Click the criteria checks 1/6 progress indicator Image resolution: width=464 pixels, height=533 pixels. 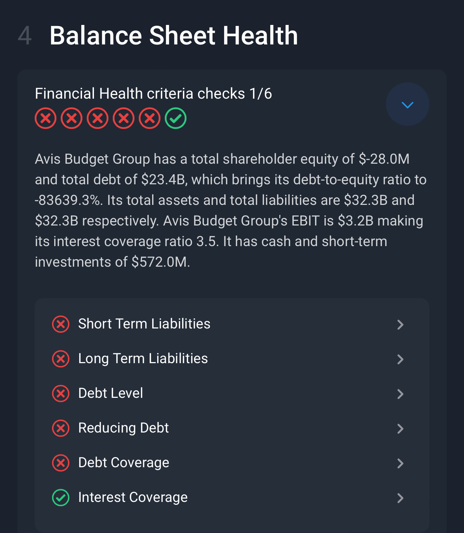tap(153, 93)
